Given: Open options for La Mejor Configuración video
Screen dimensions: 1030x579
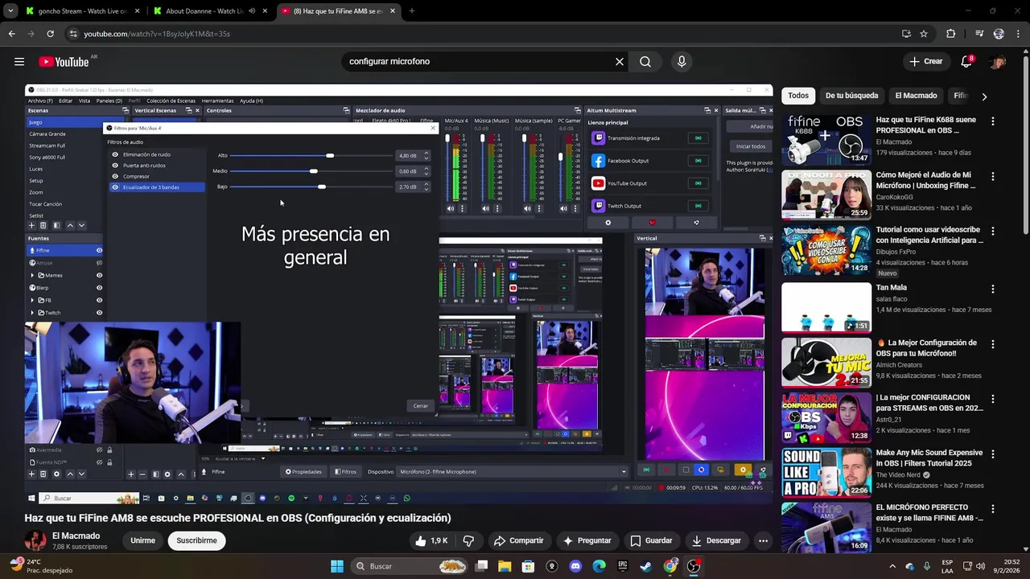Looking at the screenshot, I should pyautogui.click(x=992, y=344).
